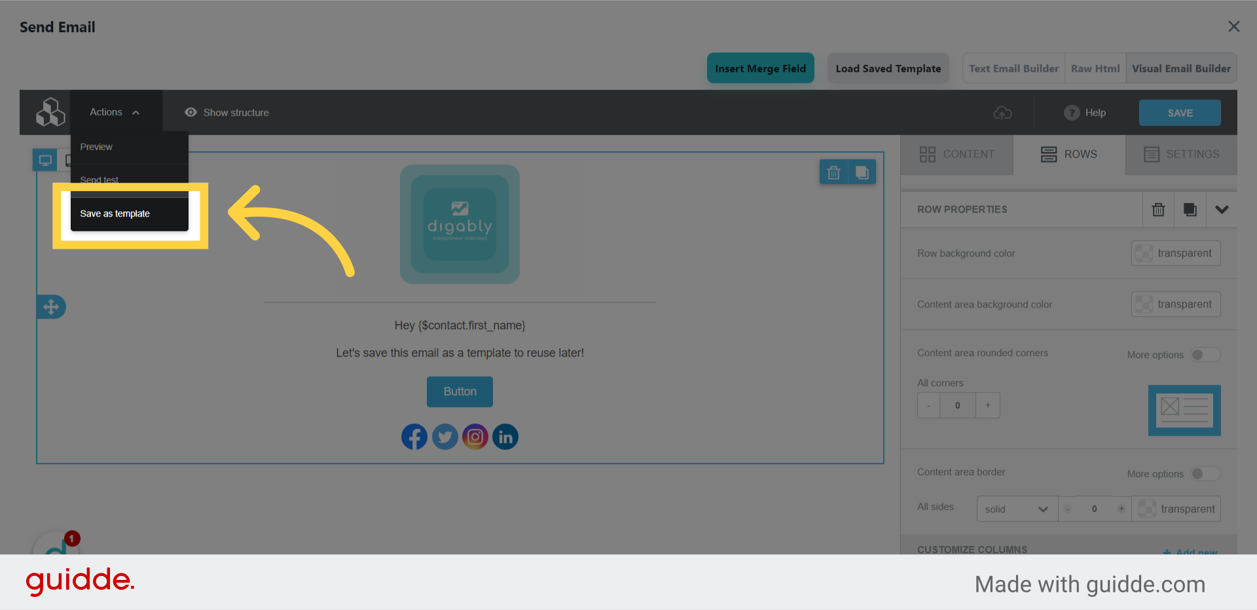Increase All corners radius value
1257x610 pixels.
pyautogui.click(x=988, y=405)
